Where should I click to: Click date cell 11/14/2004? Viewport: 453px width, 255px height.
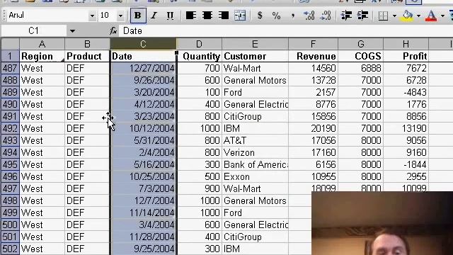[143, 212]
